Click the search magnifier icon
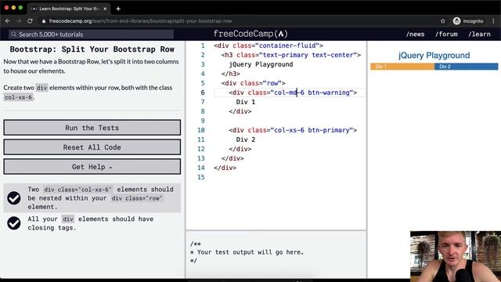The height and width of the screenshot is (282, 501). point(13,34)
